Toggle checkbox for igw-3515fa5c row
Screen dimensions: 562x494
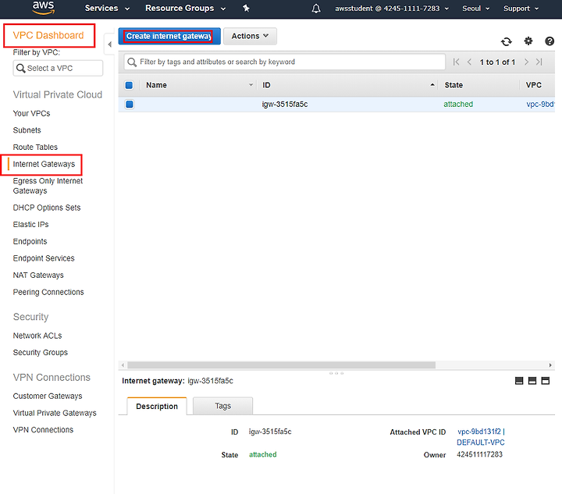130,105
